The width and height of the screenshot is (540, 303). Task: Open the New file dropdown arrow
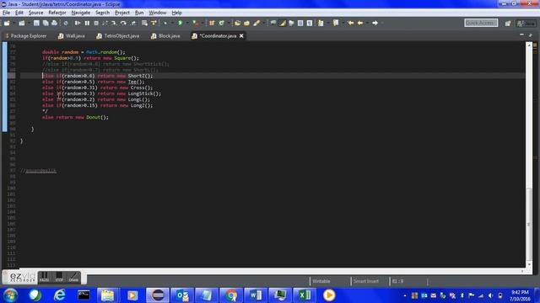13,23
